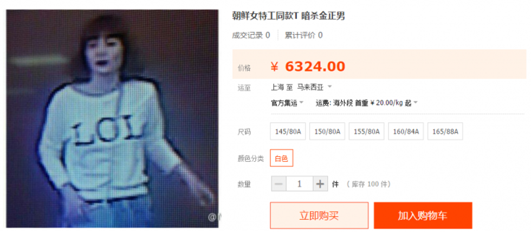Pick size 165/88A
Viewport: 531px width, 232px height.
click(445, 131)
